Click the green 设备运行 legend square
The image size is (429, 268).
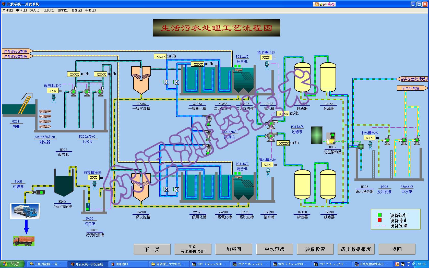tap(379, 215)
